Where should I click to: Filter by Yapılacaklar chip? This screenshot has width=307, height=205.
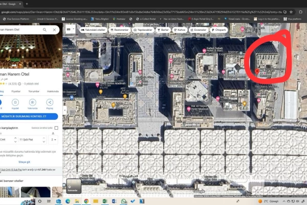click(x=143, y=30)
